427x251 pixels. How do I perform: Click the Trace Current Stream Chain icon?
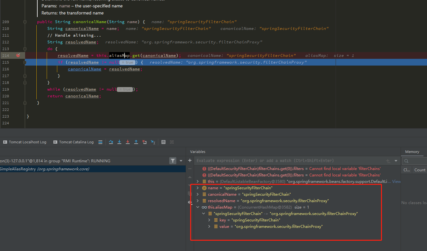[x=172, y=142]
